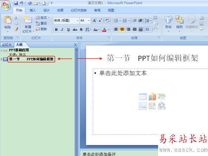Save the presentation via quick access toolbar
Viewport: 208px width, 156px height.
pos(16,3)
